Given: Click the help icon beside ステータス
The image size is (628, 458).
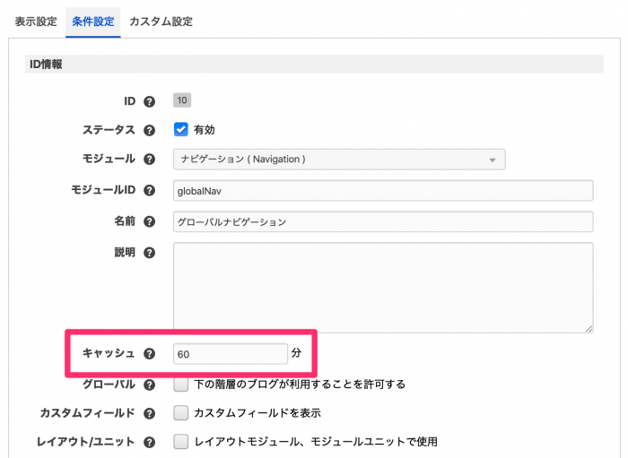Looking at the screenshot, I should point(150,130).
